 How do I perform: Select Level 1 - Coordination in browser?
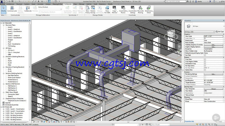(x=15, y=31)
